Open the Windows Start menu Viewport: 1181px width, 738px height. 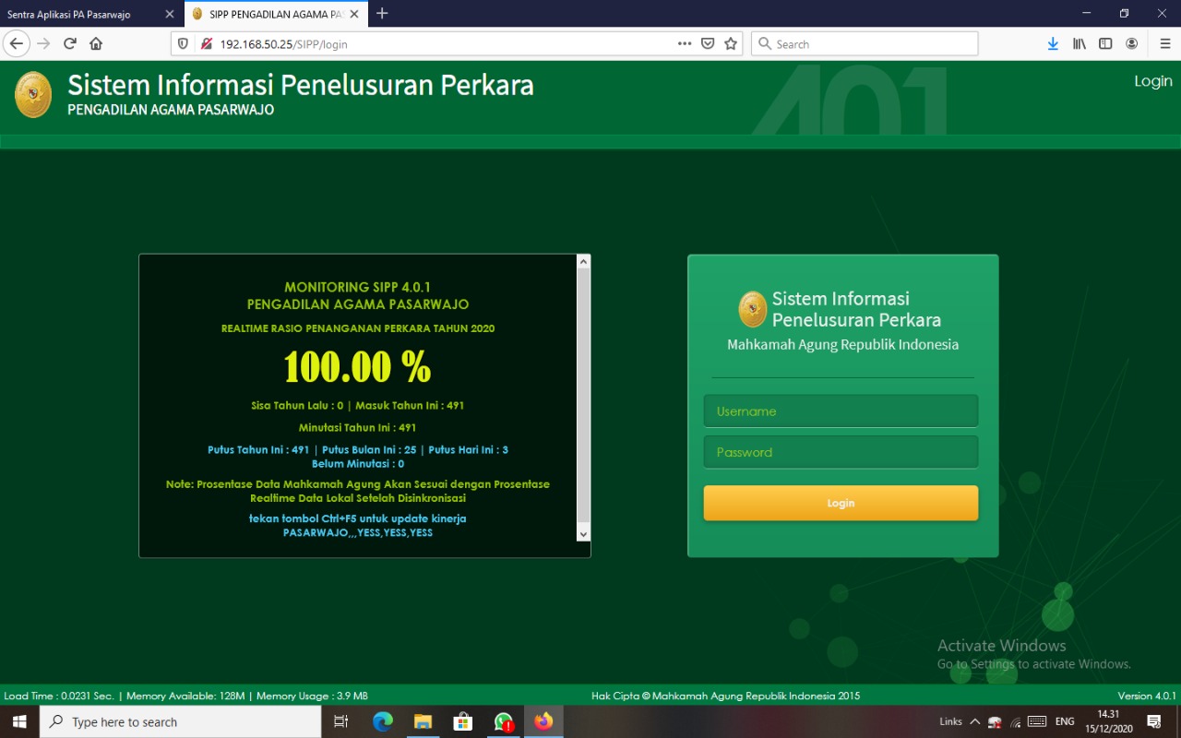pyautogui.click(x=19, y=721)
